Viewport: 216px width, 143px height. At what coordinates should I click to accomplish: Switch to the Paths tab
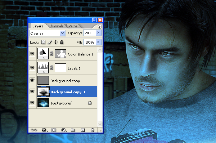pyautogui.click(x=73, y=26)
